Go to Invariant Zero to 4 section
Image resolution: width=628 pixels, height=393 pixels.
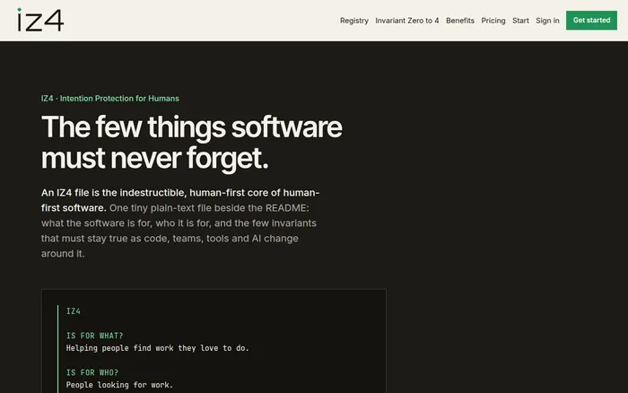(407, 21)
